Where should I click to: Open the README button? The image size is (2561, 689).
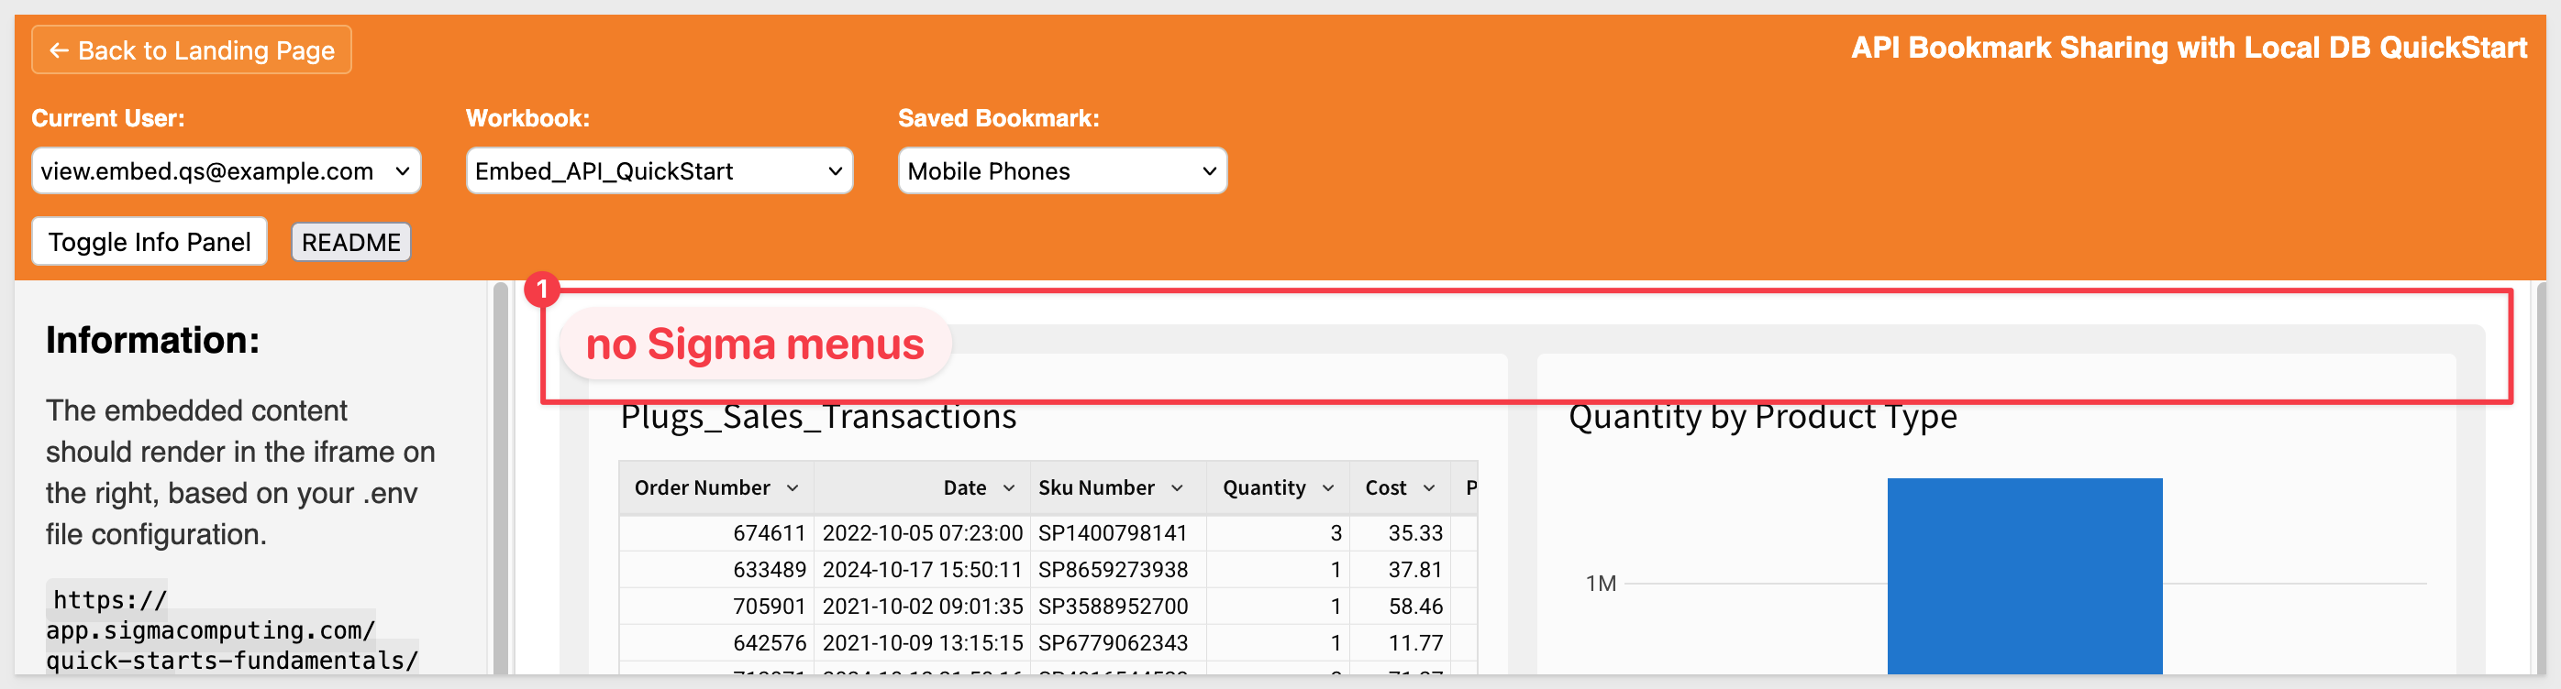(x=351, y=242)
